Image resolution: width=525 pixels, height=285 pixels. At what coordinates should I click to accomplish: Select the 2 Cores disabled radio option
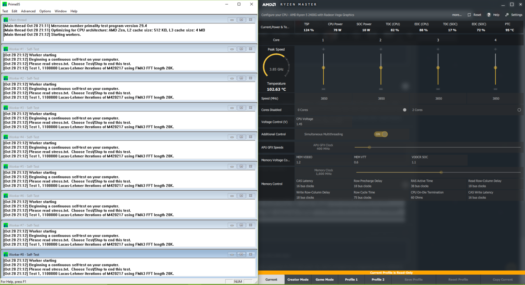519,110
